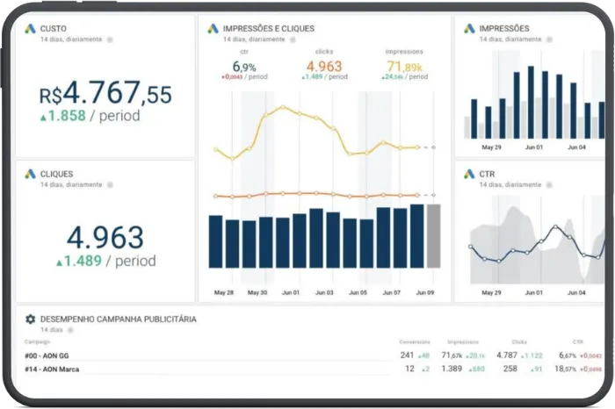This screenshot has height=409, width=615.
Task: Select the ctr 6,9% metric
Action: [x=244, y=66]
